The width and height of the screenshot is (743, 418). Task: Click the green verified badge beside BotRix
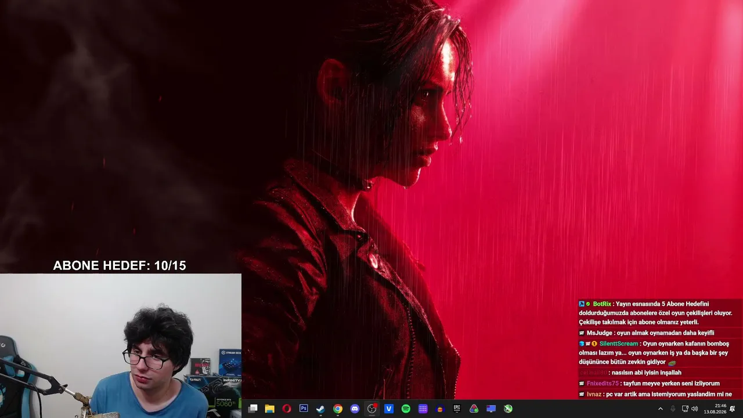tap(588, 304)
